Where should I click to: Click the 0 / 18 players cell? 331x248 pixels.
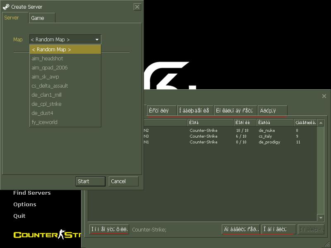241,142
